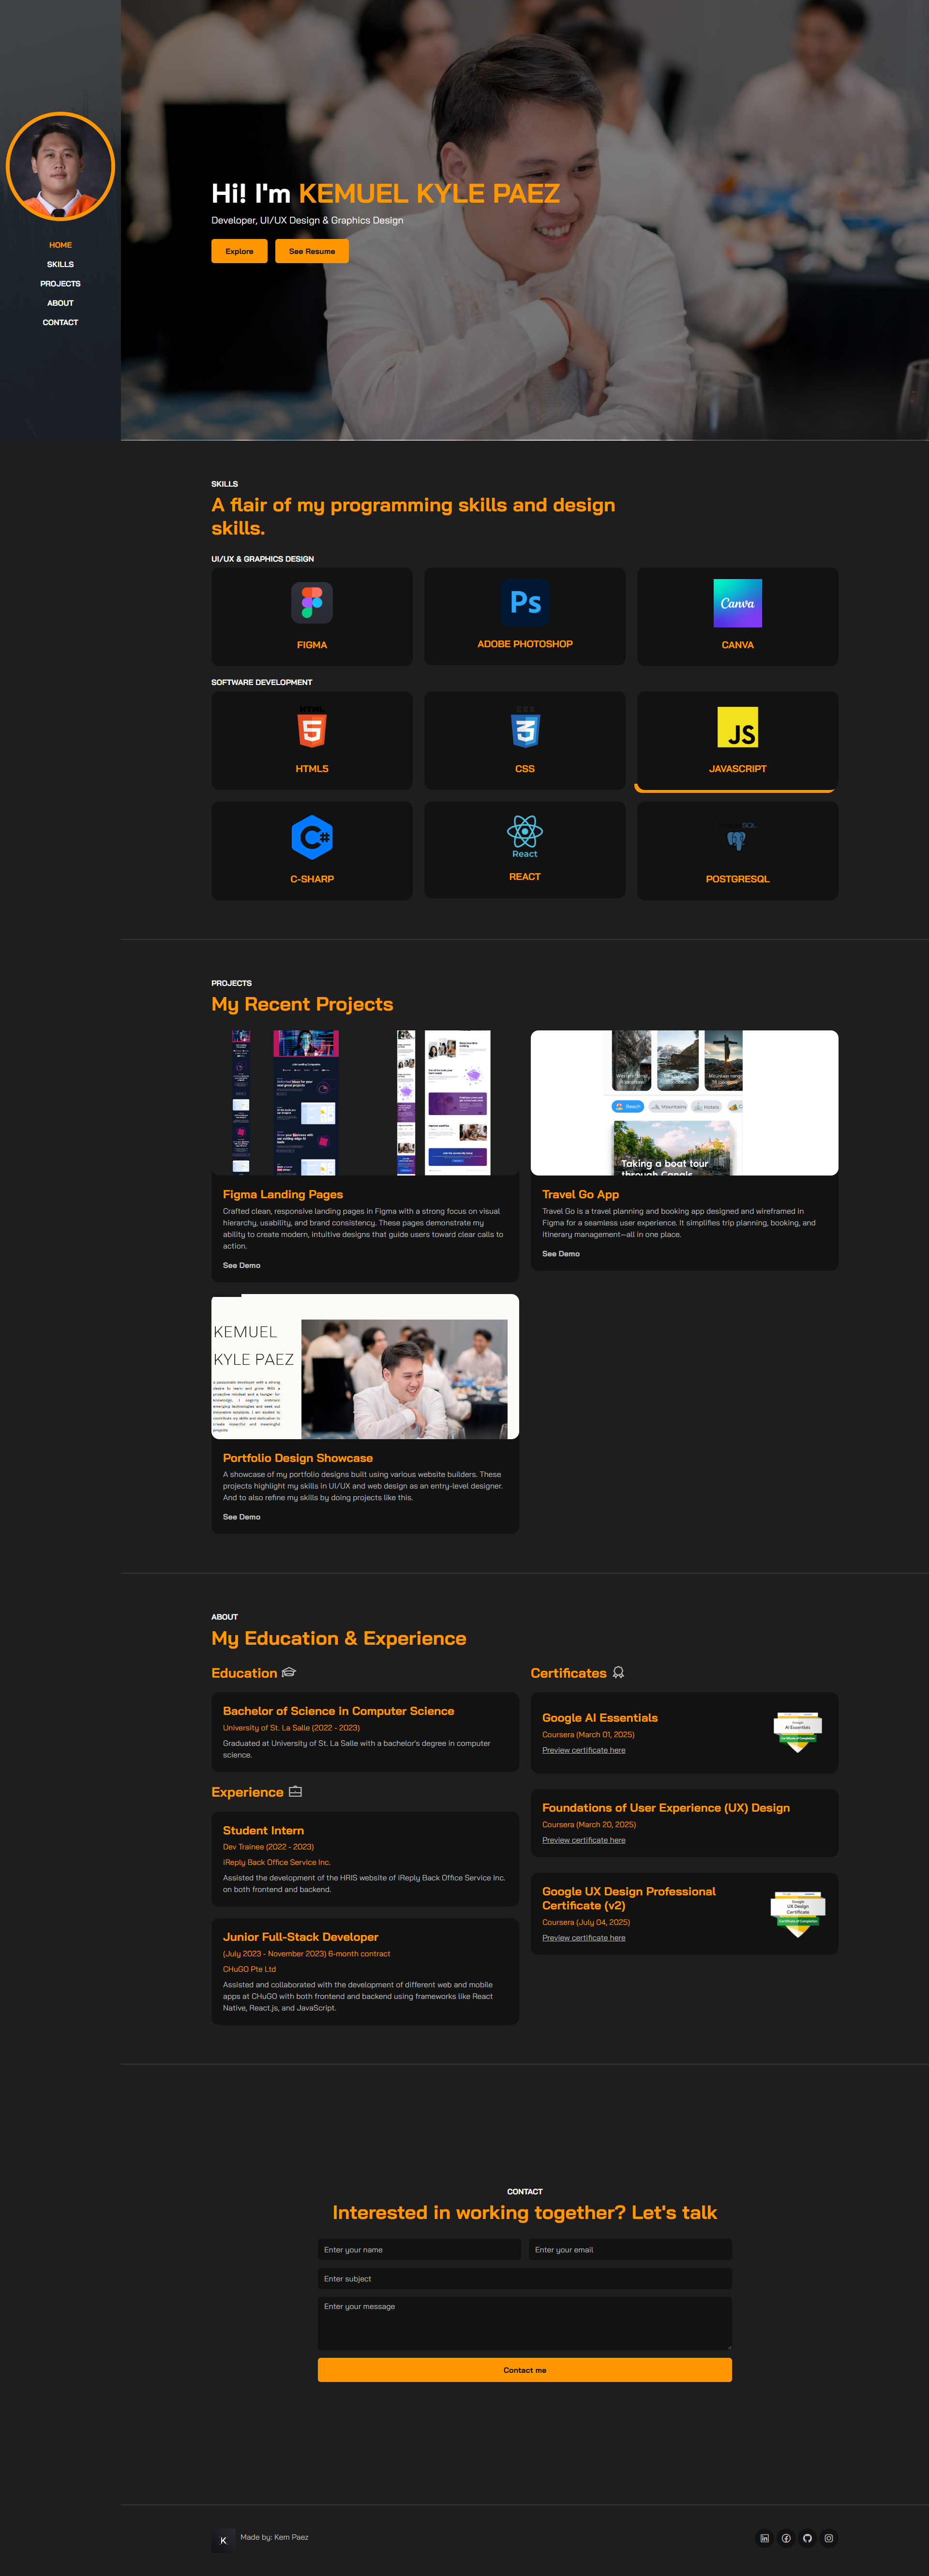Select Contact in the sidebar menu

coord(60,322)
